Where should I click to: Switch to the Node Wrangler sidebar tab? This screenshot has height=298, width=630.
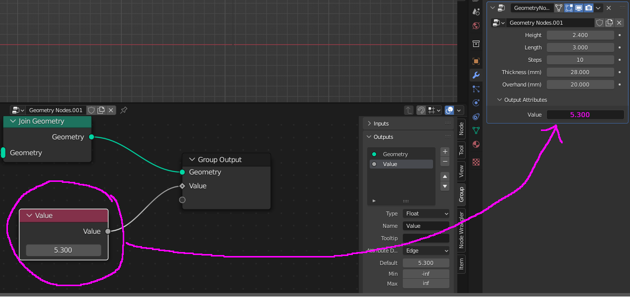tap(461, 230)
